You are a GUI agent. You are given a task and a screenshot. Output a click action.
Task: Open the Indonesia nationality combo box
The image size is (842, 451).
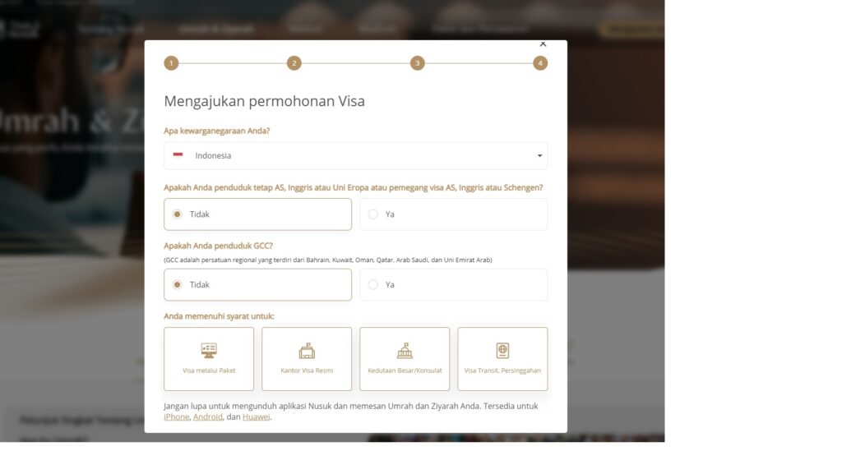coord(355,155)
